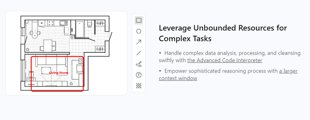Click the kitchen sink in the floor plan
Image resolution: width=310 pixels, height=120 pixels.
point(64,23)
